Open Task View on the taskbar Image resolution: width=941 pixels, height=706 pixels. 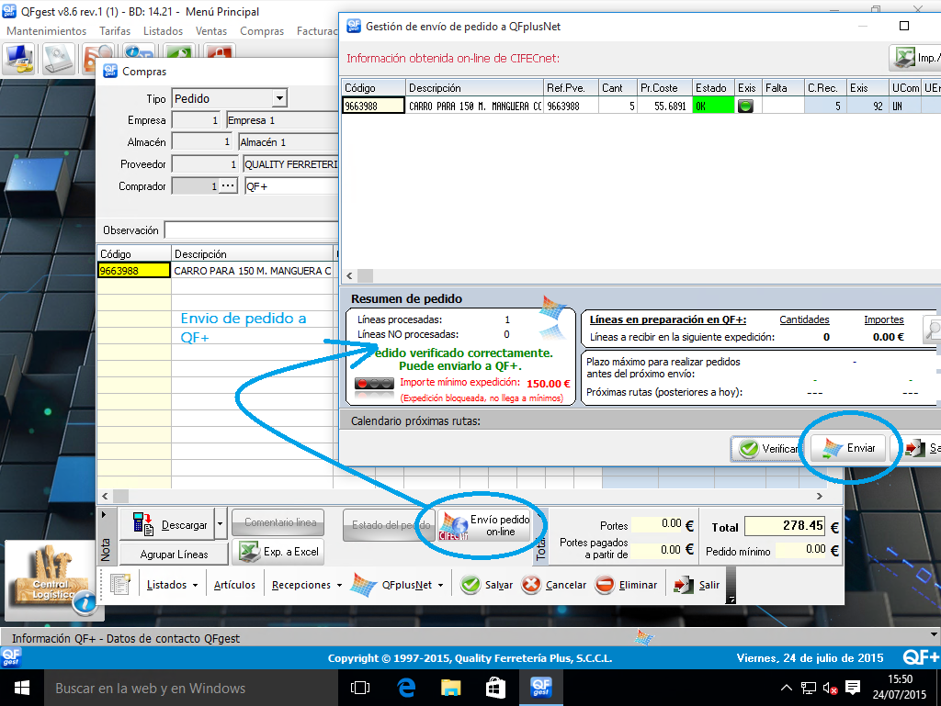coord(359,688)
